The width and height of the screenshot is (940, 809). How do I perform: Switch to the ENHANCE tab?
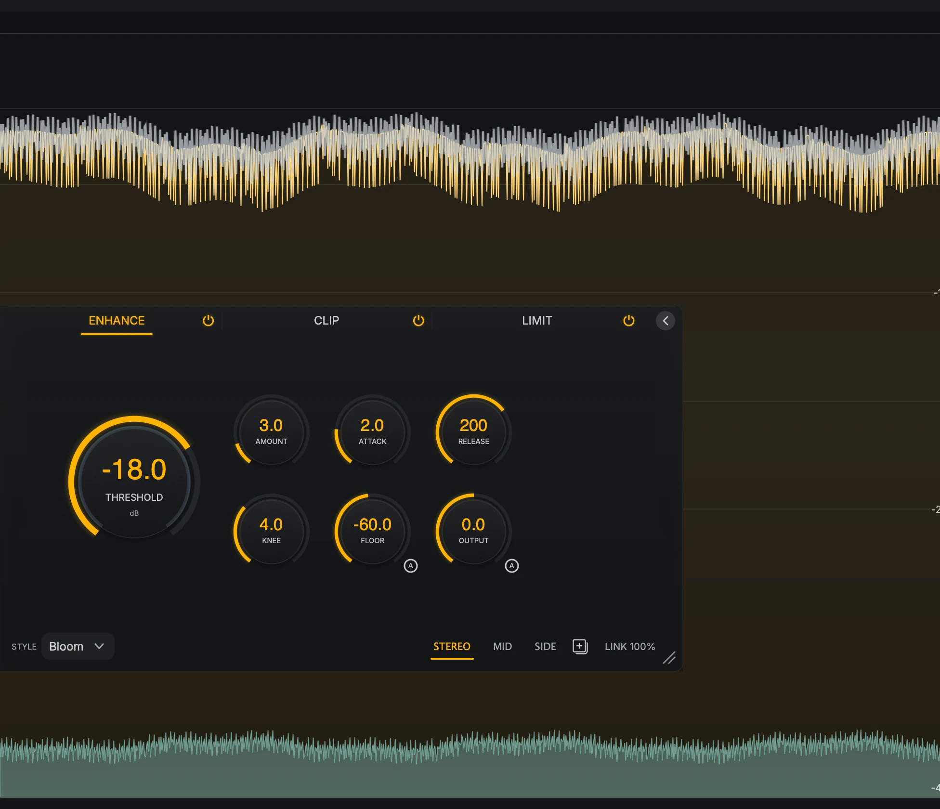click(x=117, y=321)
